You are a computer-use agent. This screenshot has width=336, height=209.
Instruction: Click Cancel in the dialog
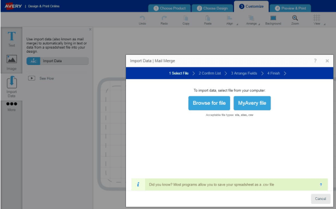pyautogui.click(x=320, y=199)
